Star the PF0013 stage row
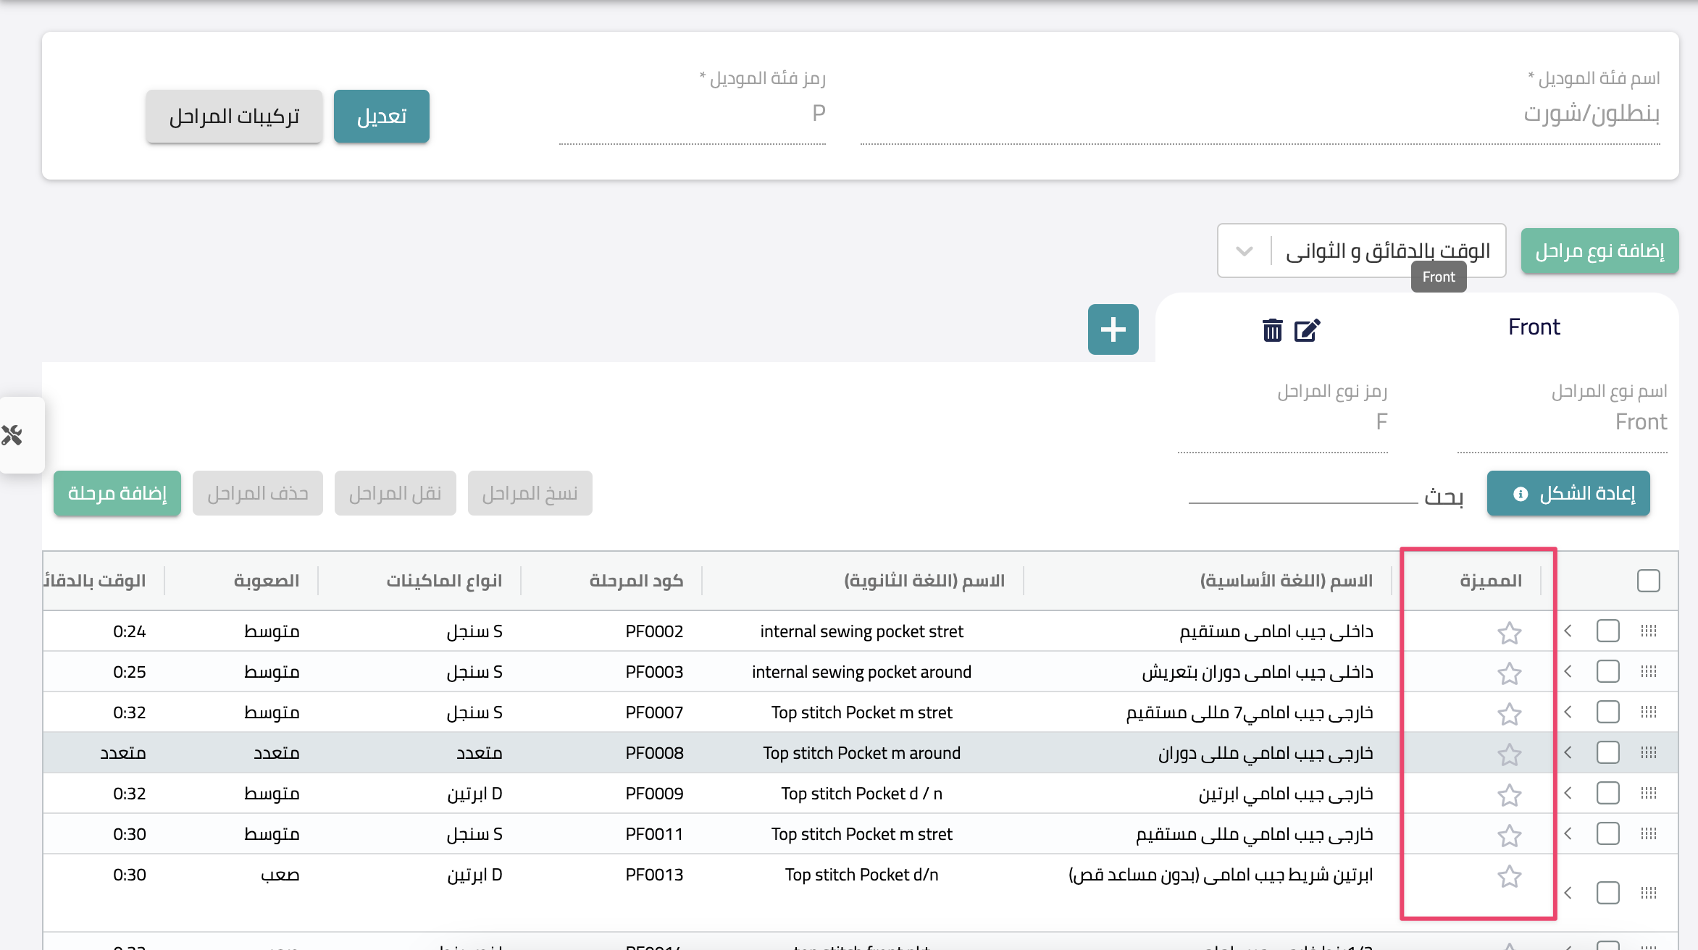 (1509, 876)
